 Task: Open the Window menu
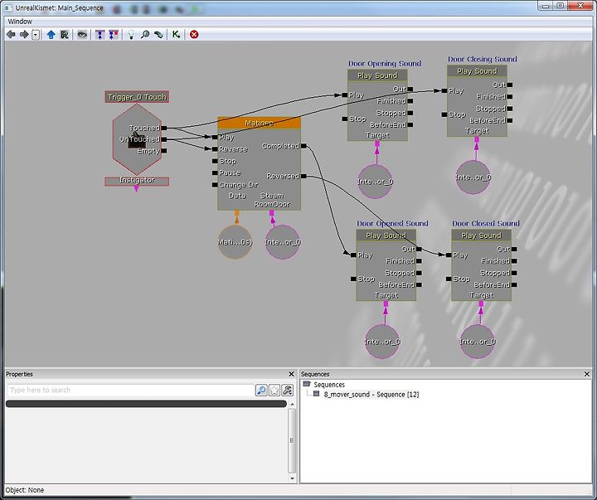tap(20, 22)
